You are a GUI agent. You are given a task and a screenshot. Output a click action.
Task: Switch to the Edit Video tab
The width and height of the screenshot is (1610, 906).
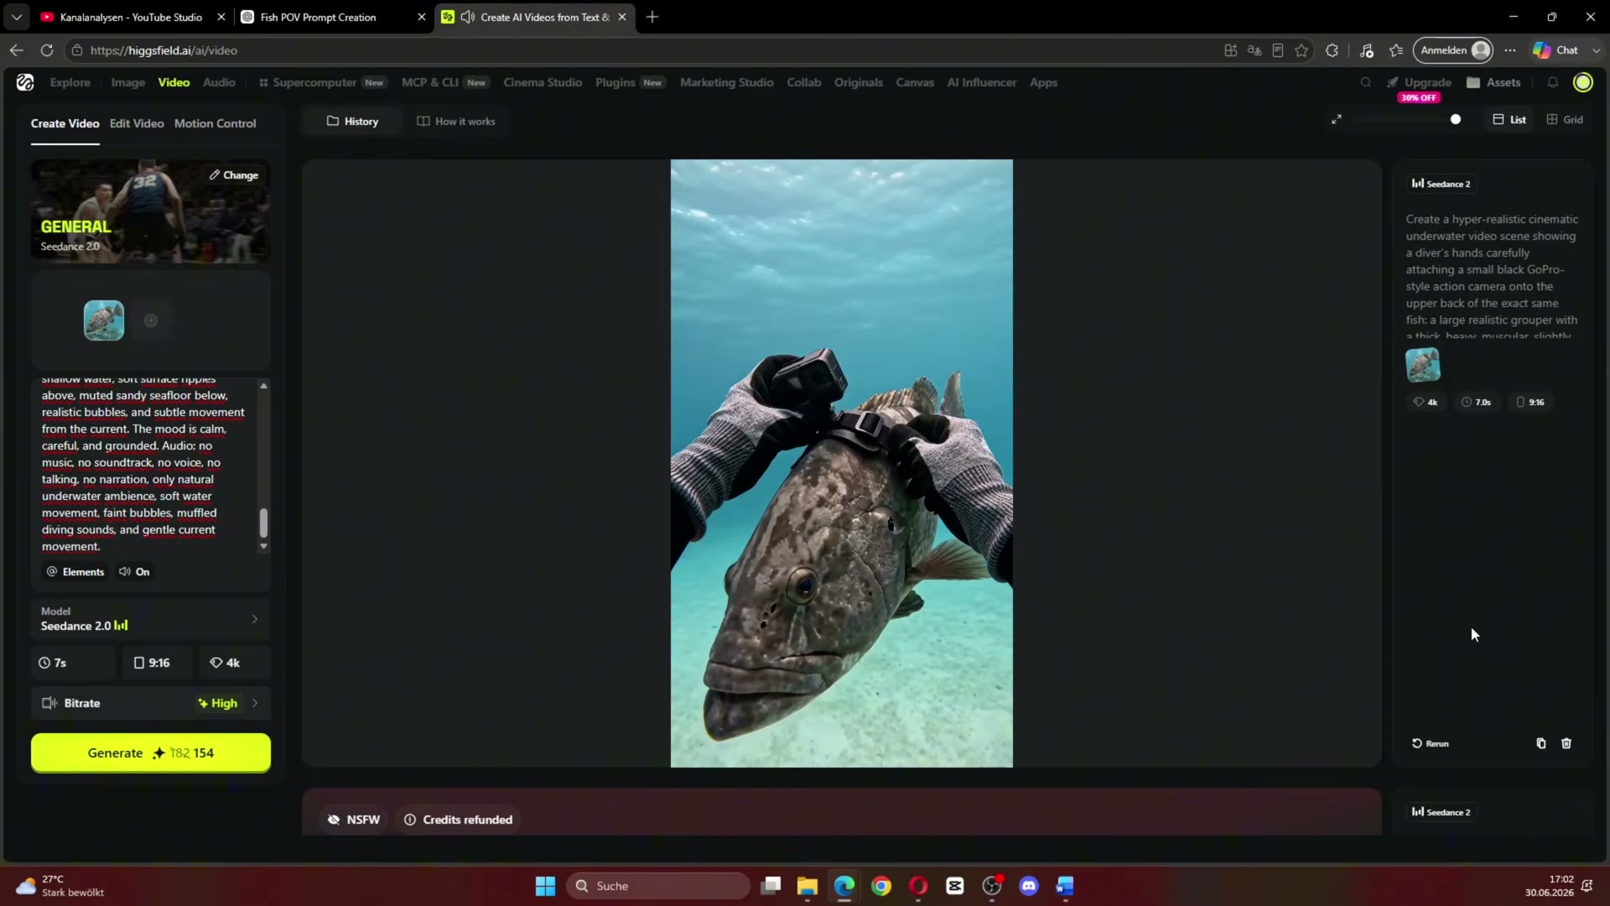137,123
